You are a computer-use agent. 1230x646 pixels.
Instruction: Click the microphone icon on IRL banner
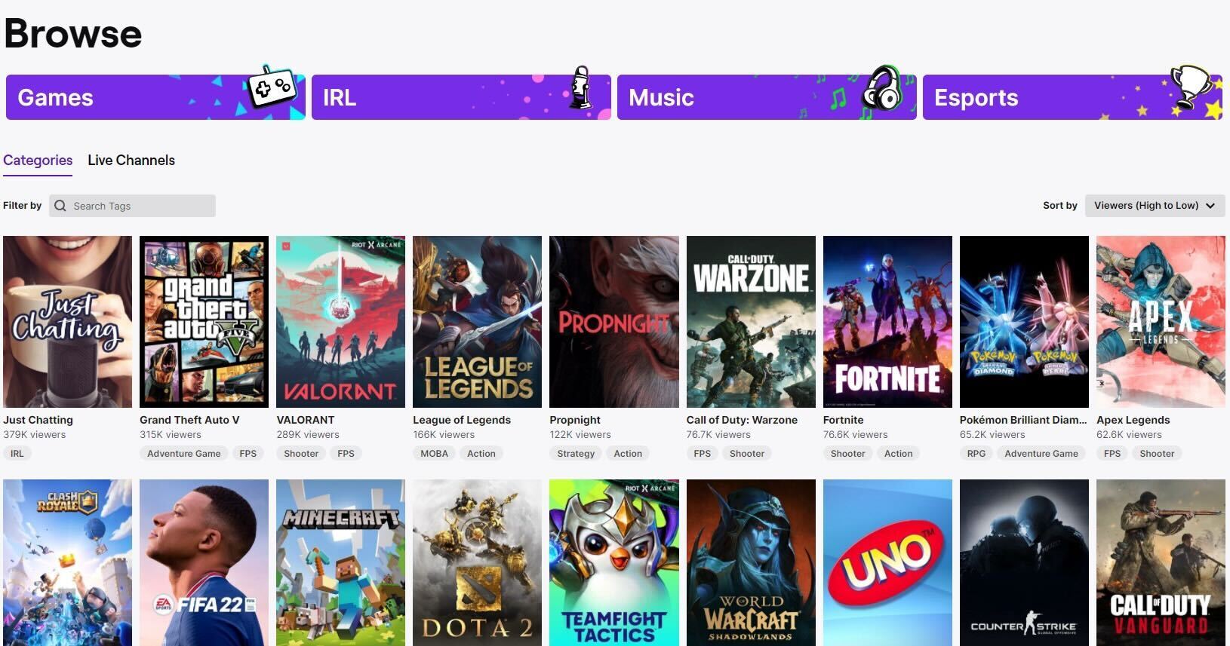(x=580, y=87)
